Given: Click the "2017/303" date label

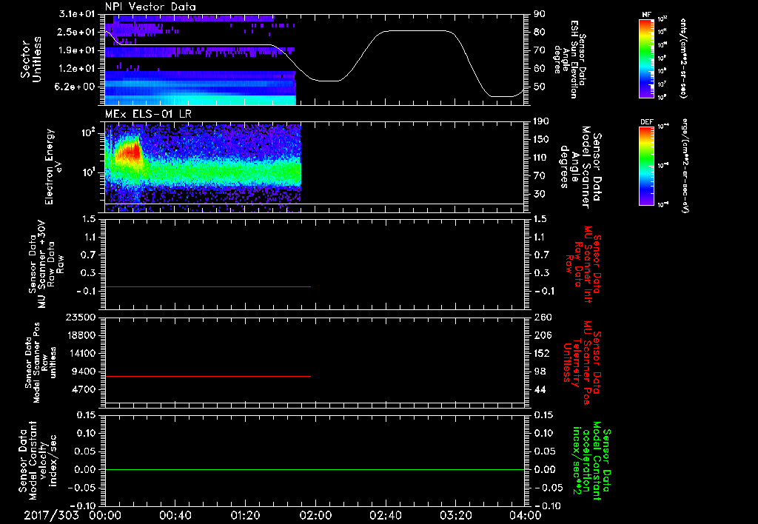Looking at the screenshot, I should click(x=51, y=515).
